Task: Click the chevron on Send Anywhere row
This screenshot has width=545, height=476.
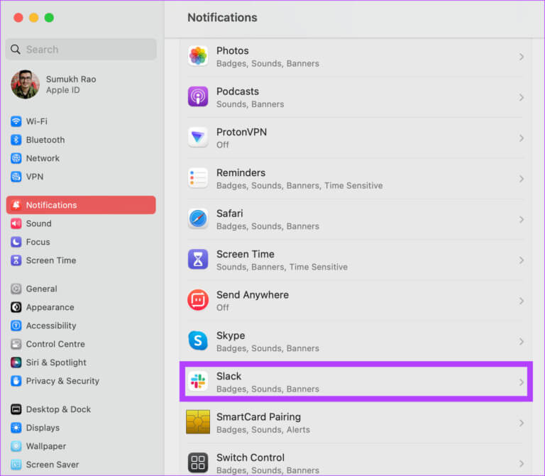Action: click(x=522, y=301)
